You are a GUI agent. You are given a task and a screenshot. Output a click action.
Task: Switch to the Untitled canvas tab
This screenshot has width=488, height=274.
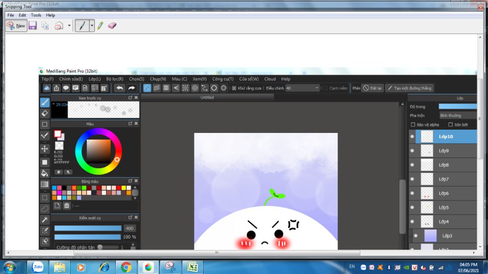coord(207,98)
